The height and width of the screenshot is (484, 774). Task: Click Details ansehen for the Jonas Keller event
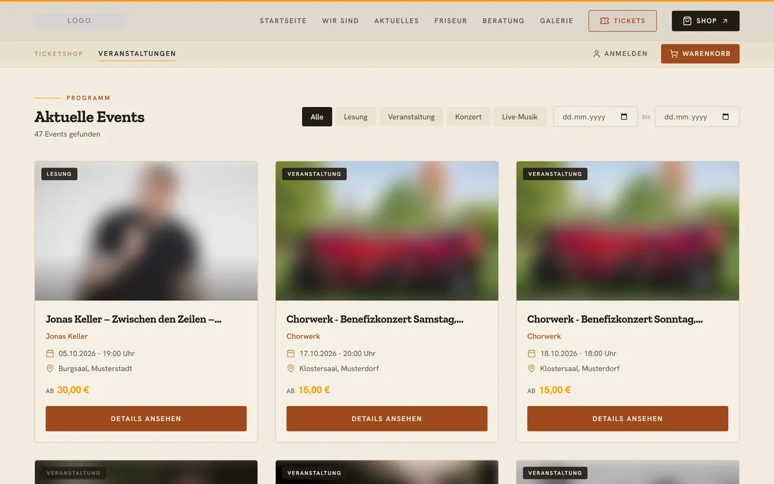tap(146, 419)
